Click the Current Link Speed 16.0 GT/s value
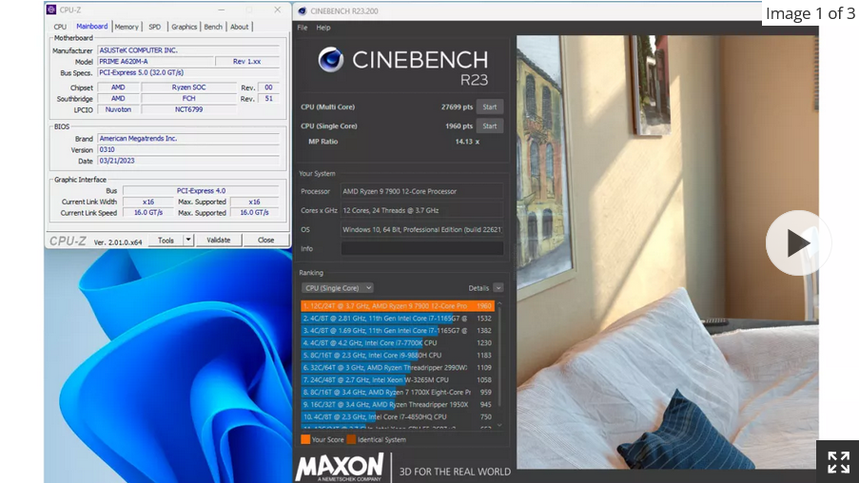 pyautogui.click(x=147, y=212)
